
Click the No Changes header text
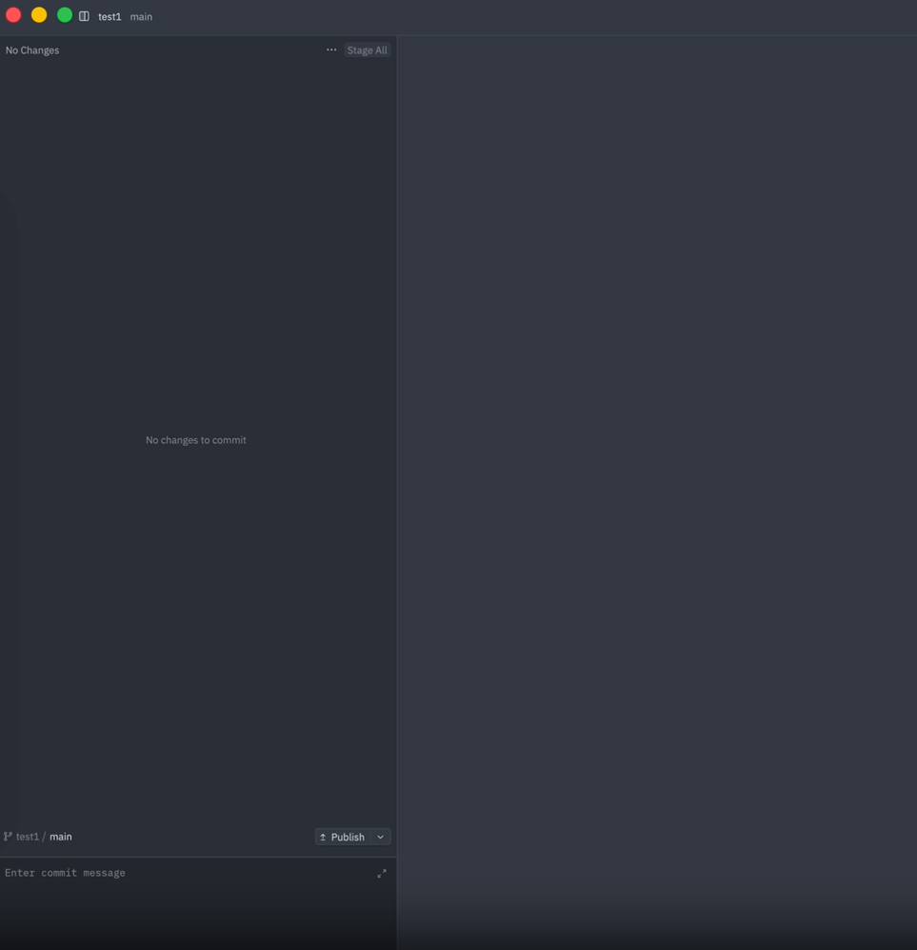[x=32, y=51]
